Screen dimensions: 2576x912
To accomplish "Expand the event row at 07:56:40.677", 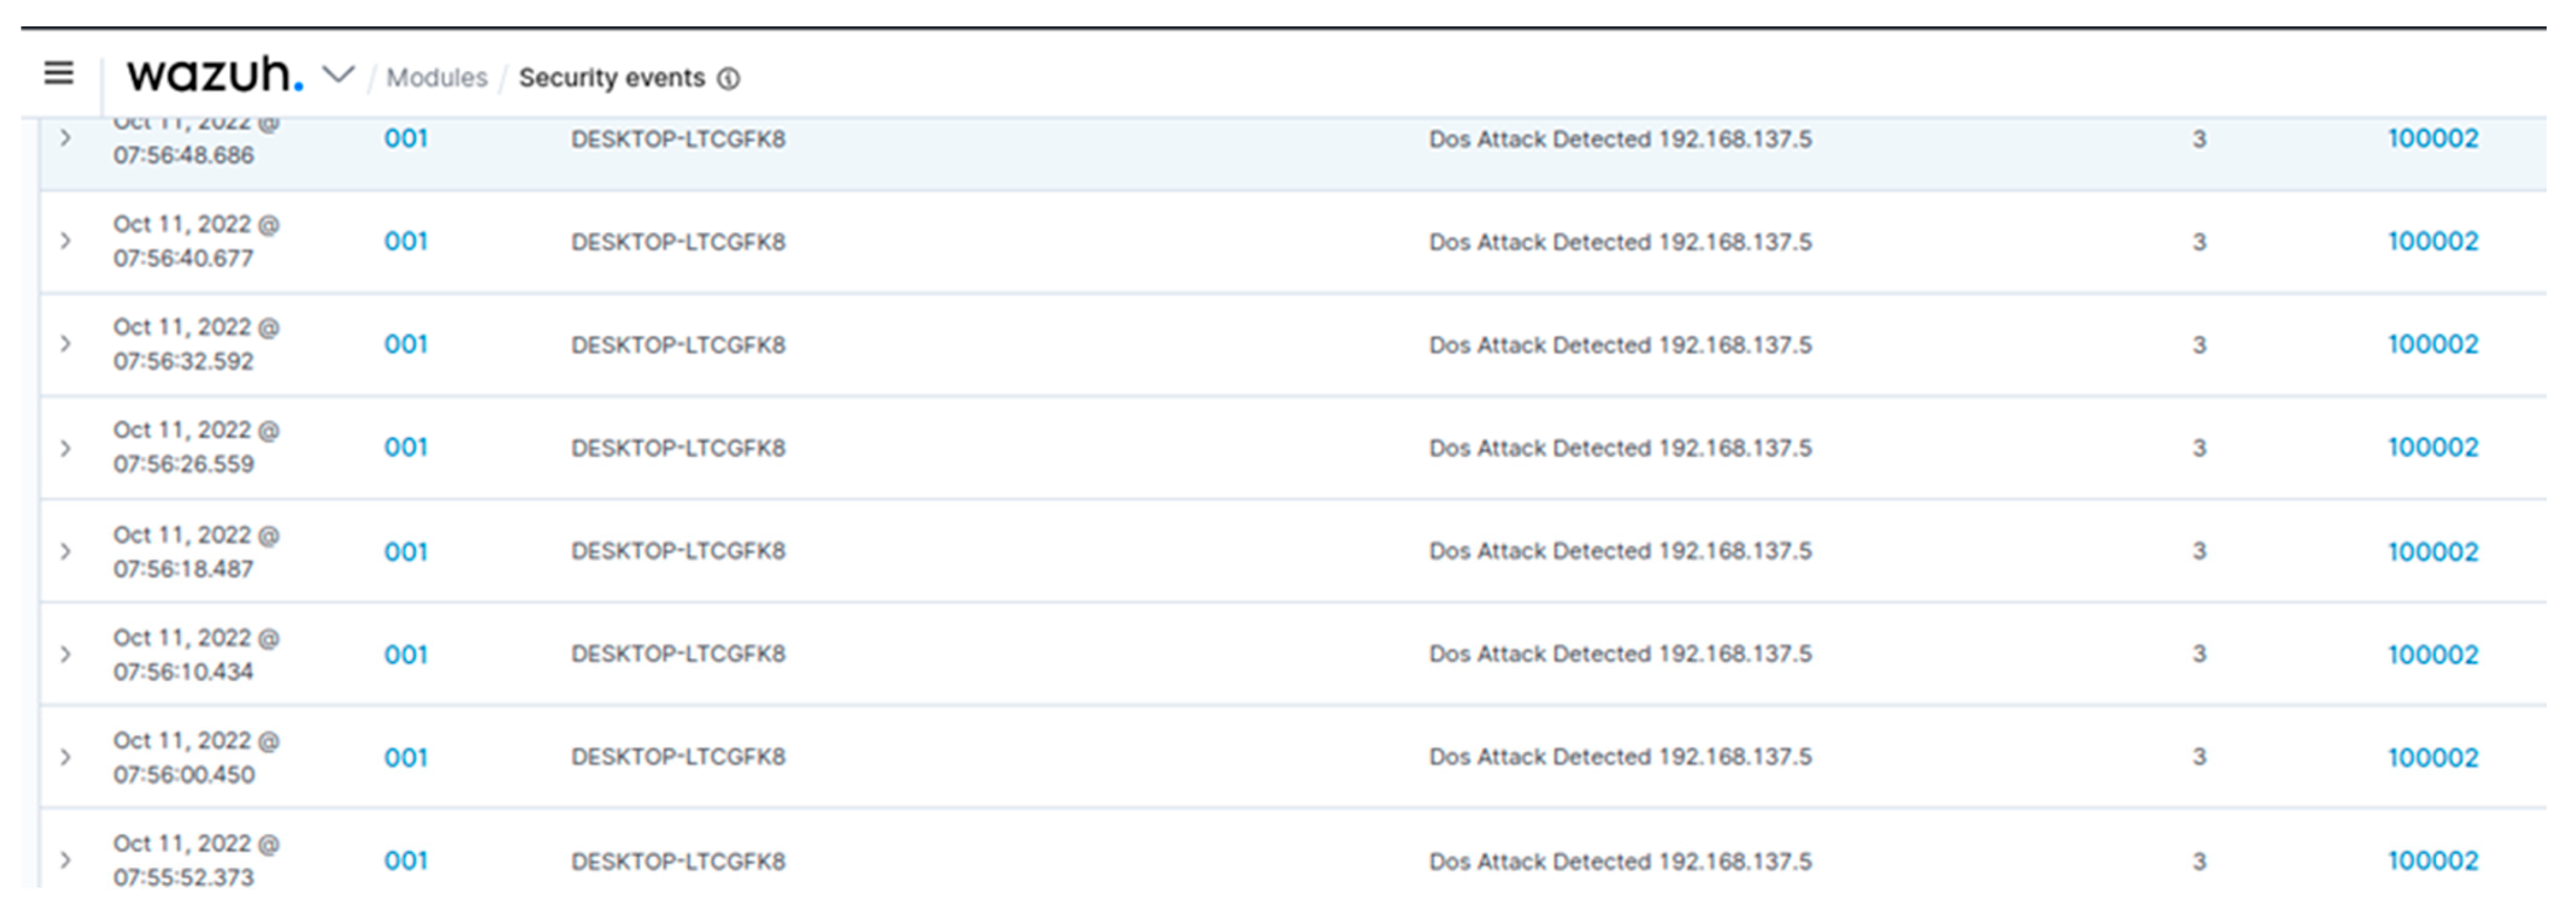I will [66, 241].
